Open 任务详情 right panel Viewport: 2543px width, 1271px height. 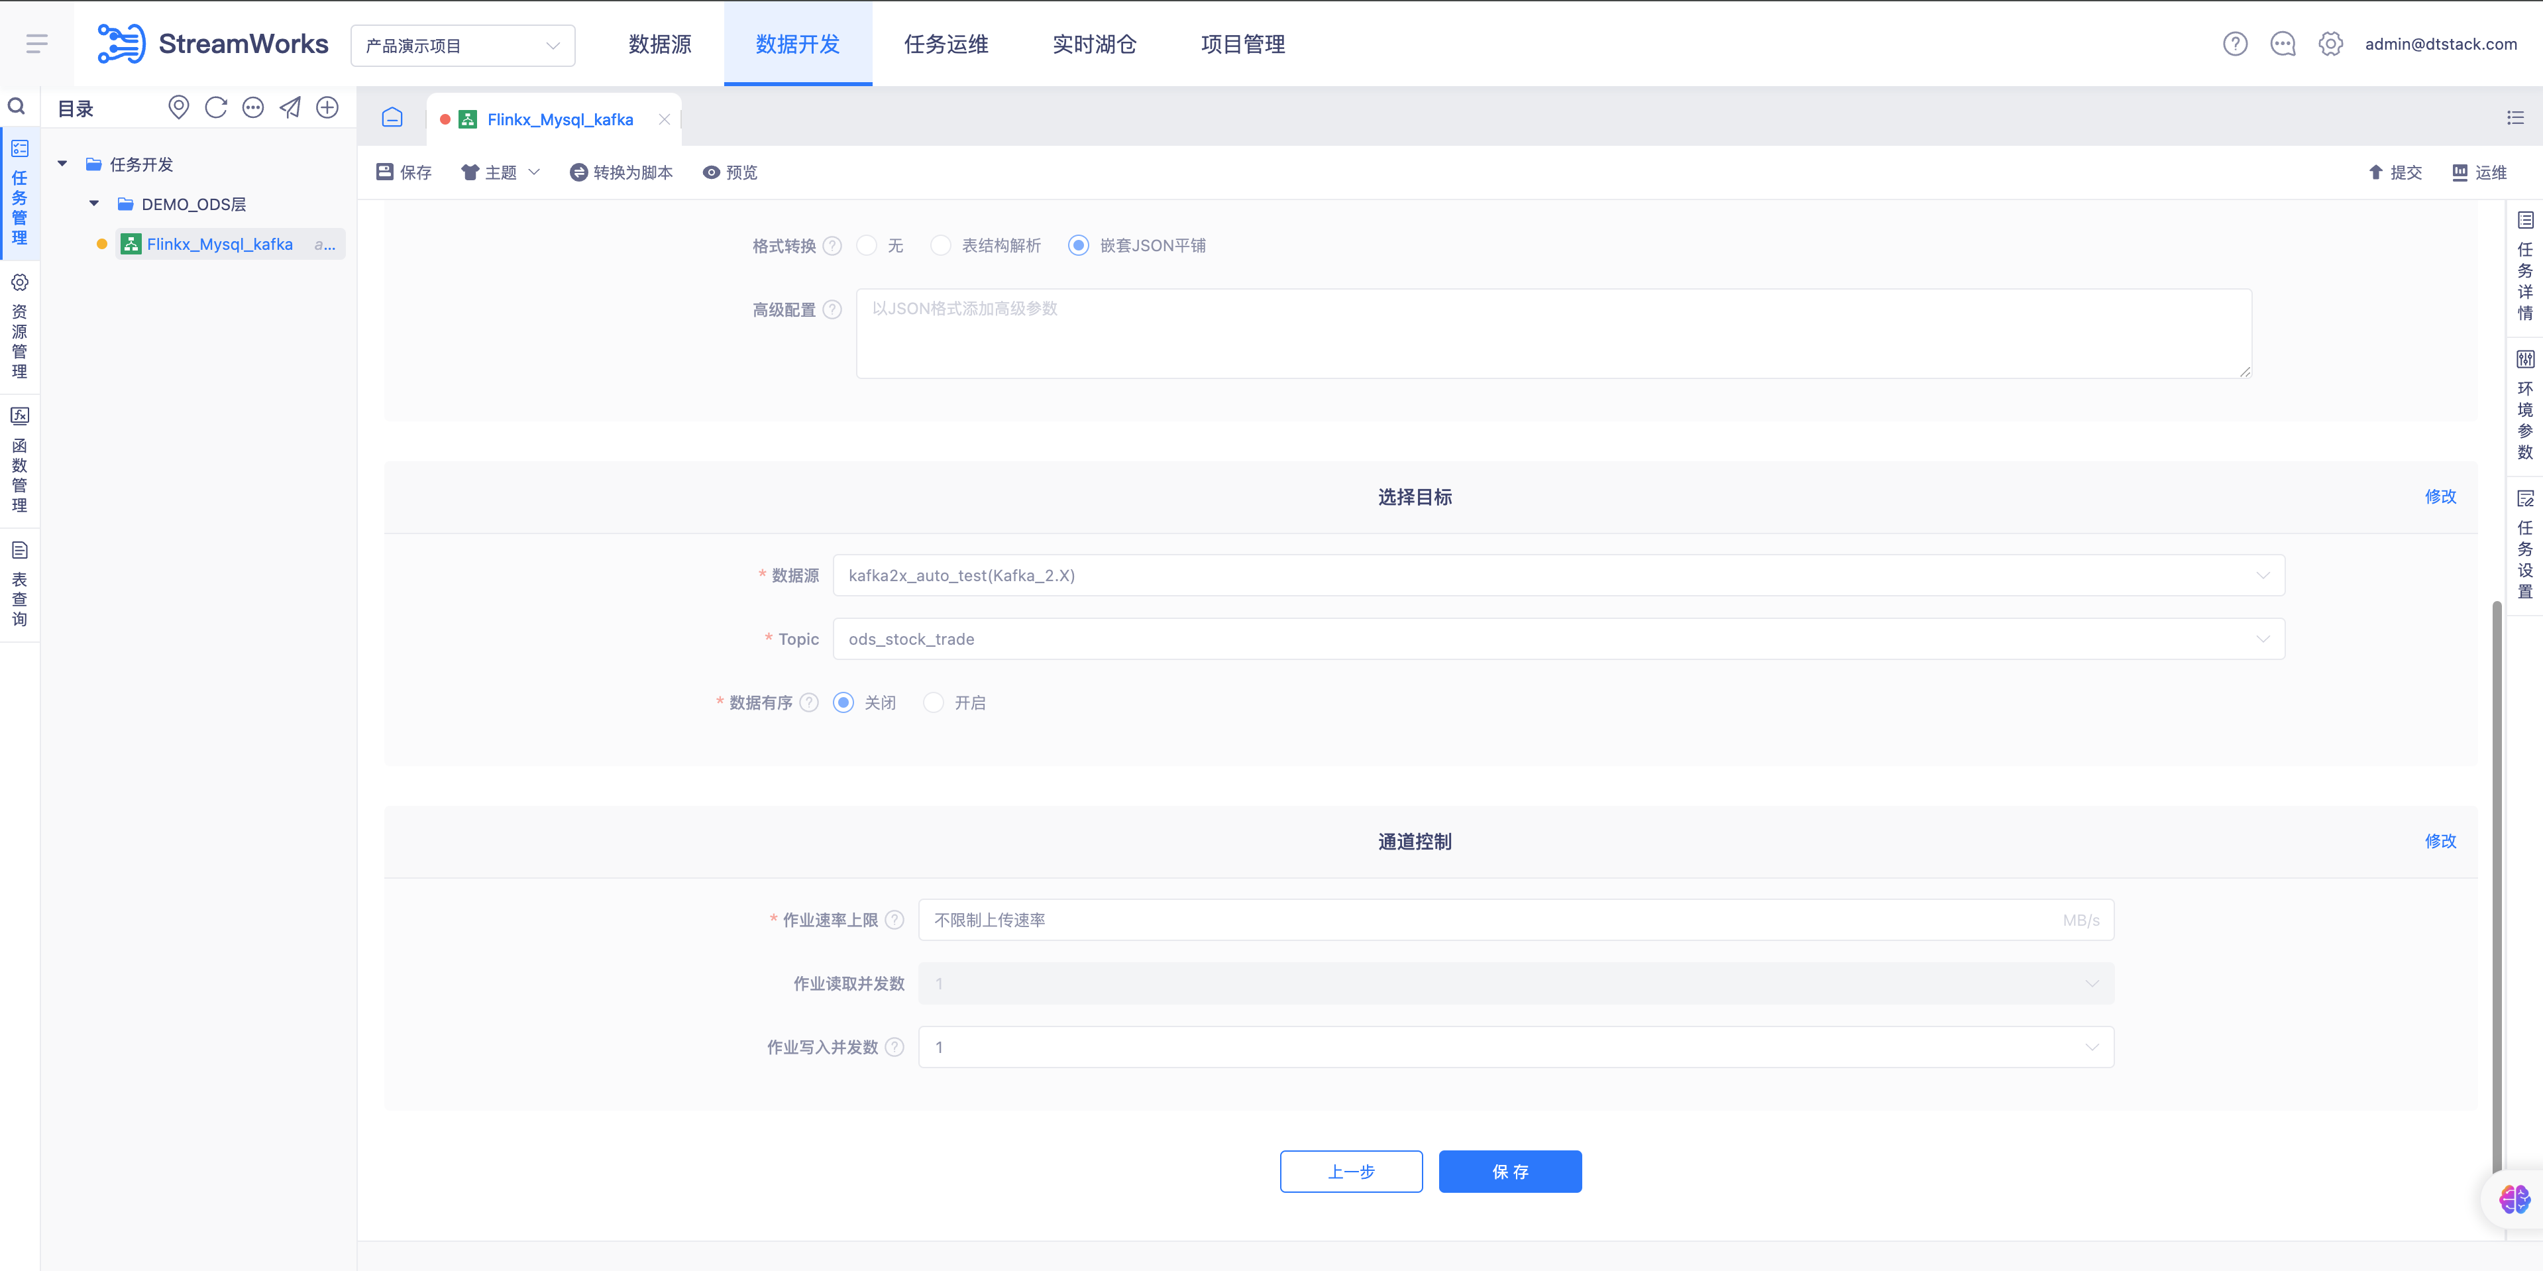(2525, 266)
